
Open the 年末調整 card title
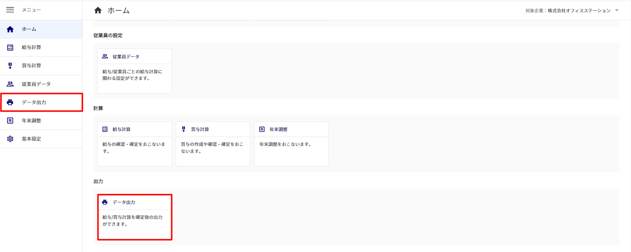click(278, 129)
